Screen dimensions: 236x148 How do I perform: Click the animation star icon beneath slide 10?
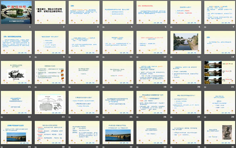69,57
